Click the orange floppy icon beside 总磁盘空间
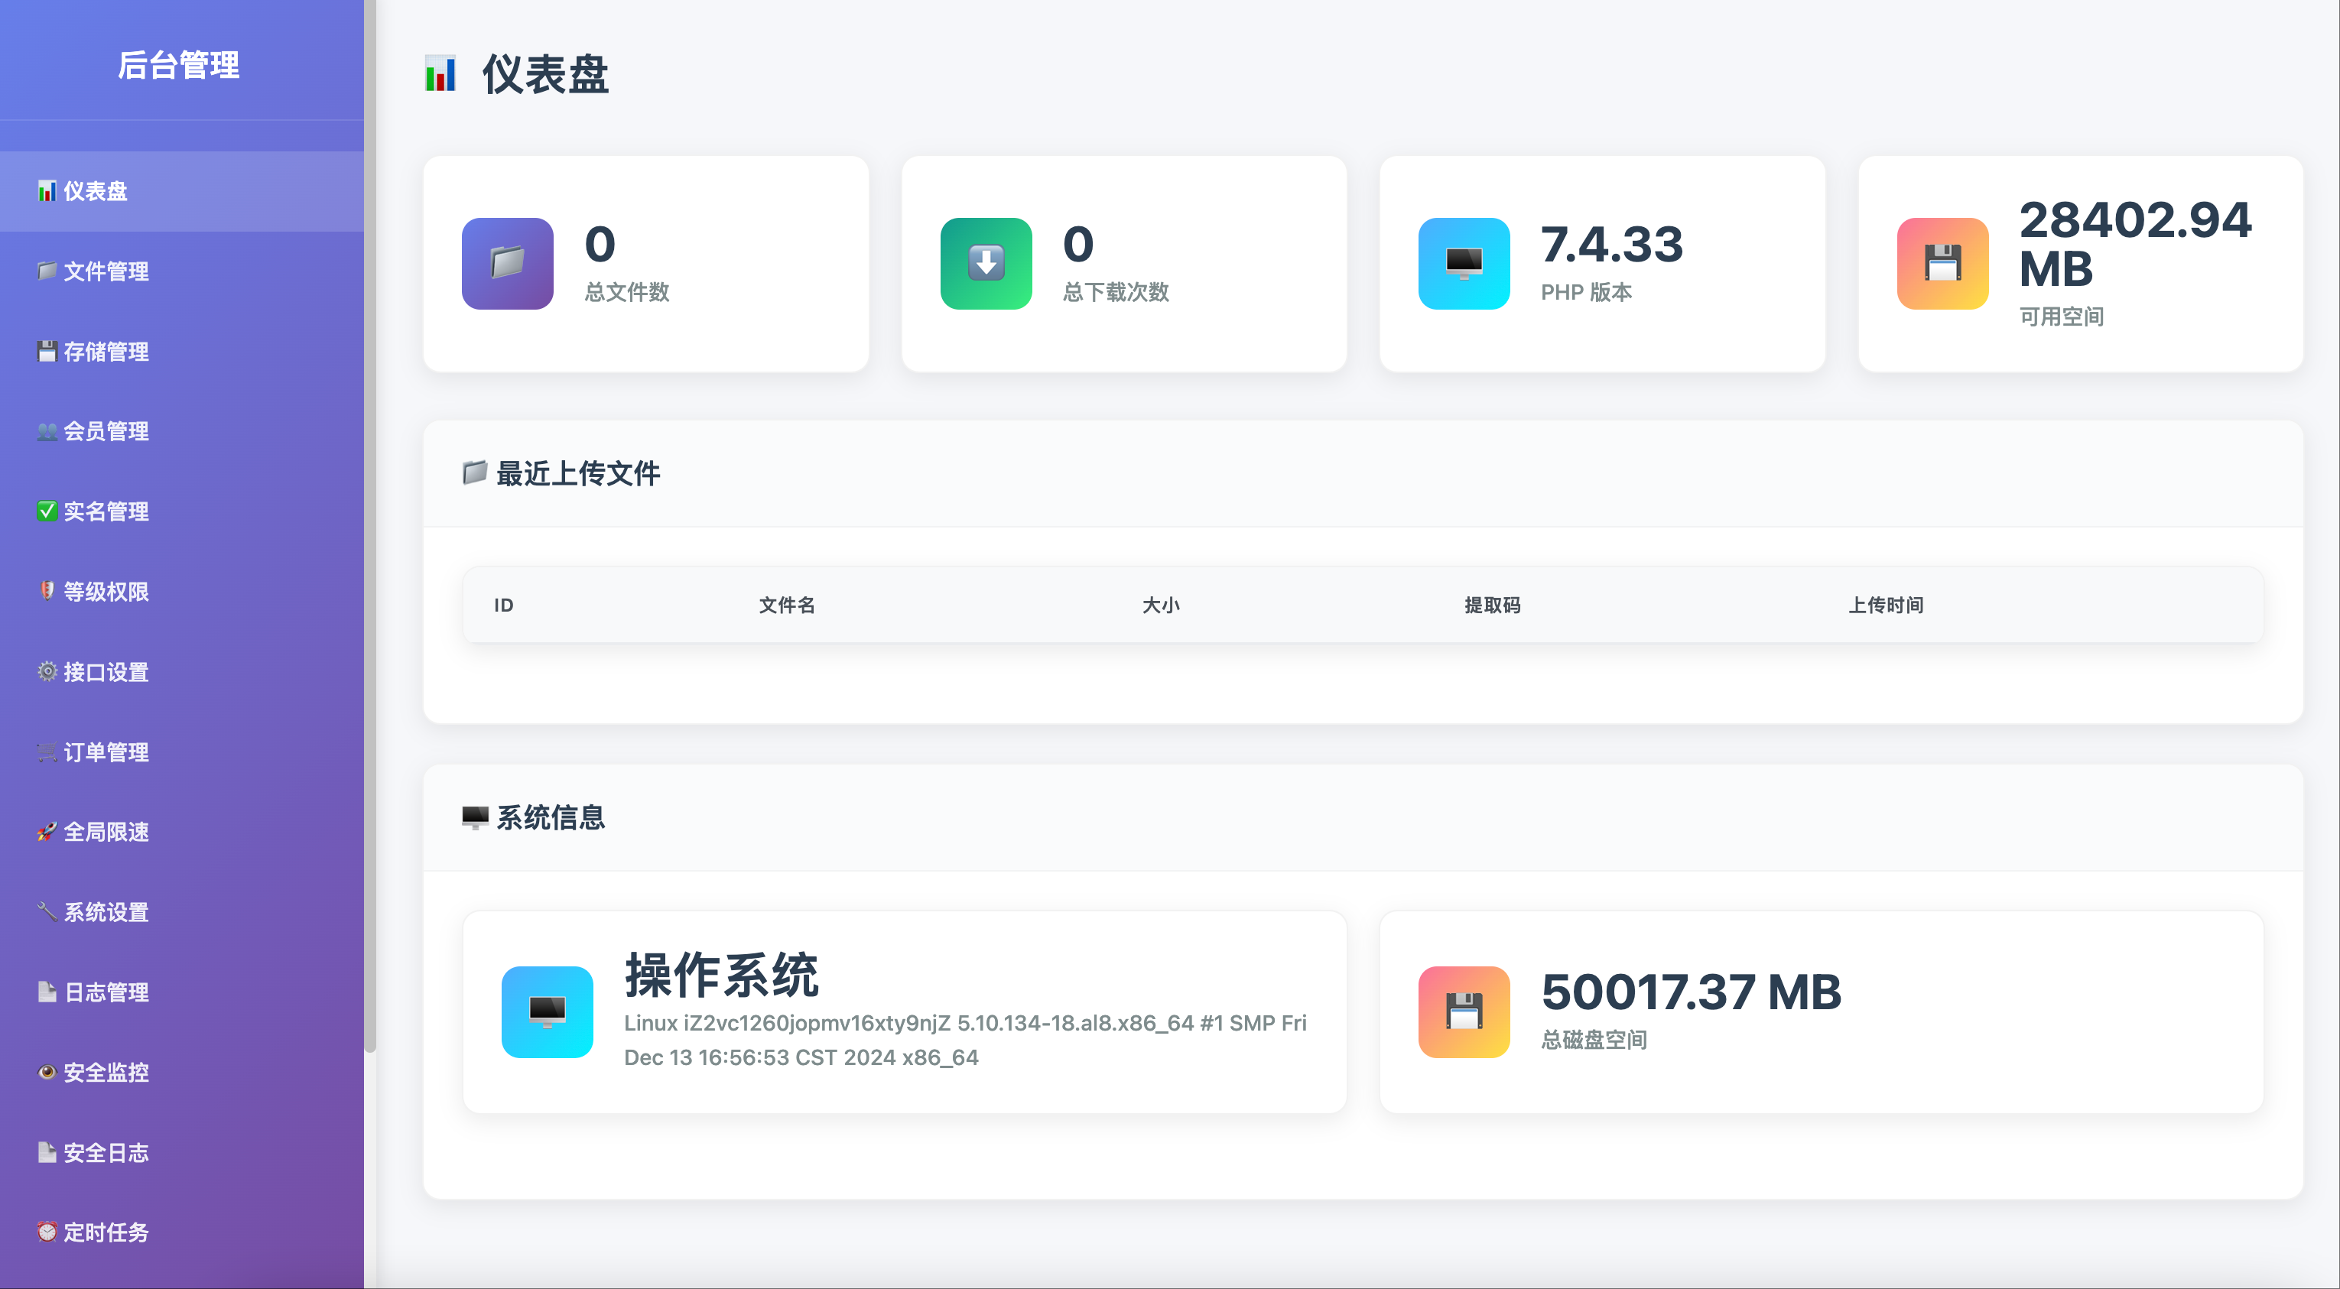The image size is (2340, 1289). pyautogui.click(x=1464, y=1012)
